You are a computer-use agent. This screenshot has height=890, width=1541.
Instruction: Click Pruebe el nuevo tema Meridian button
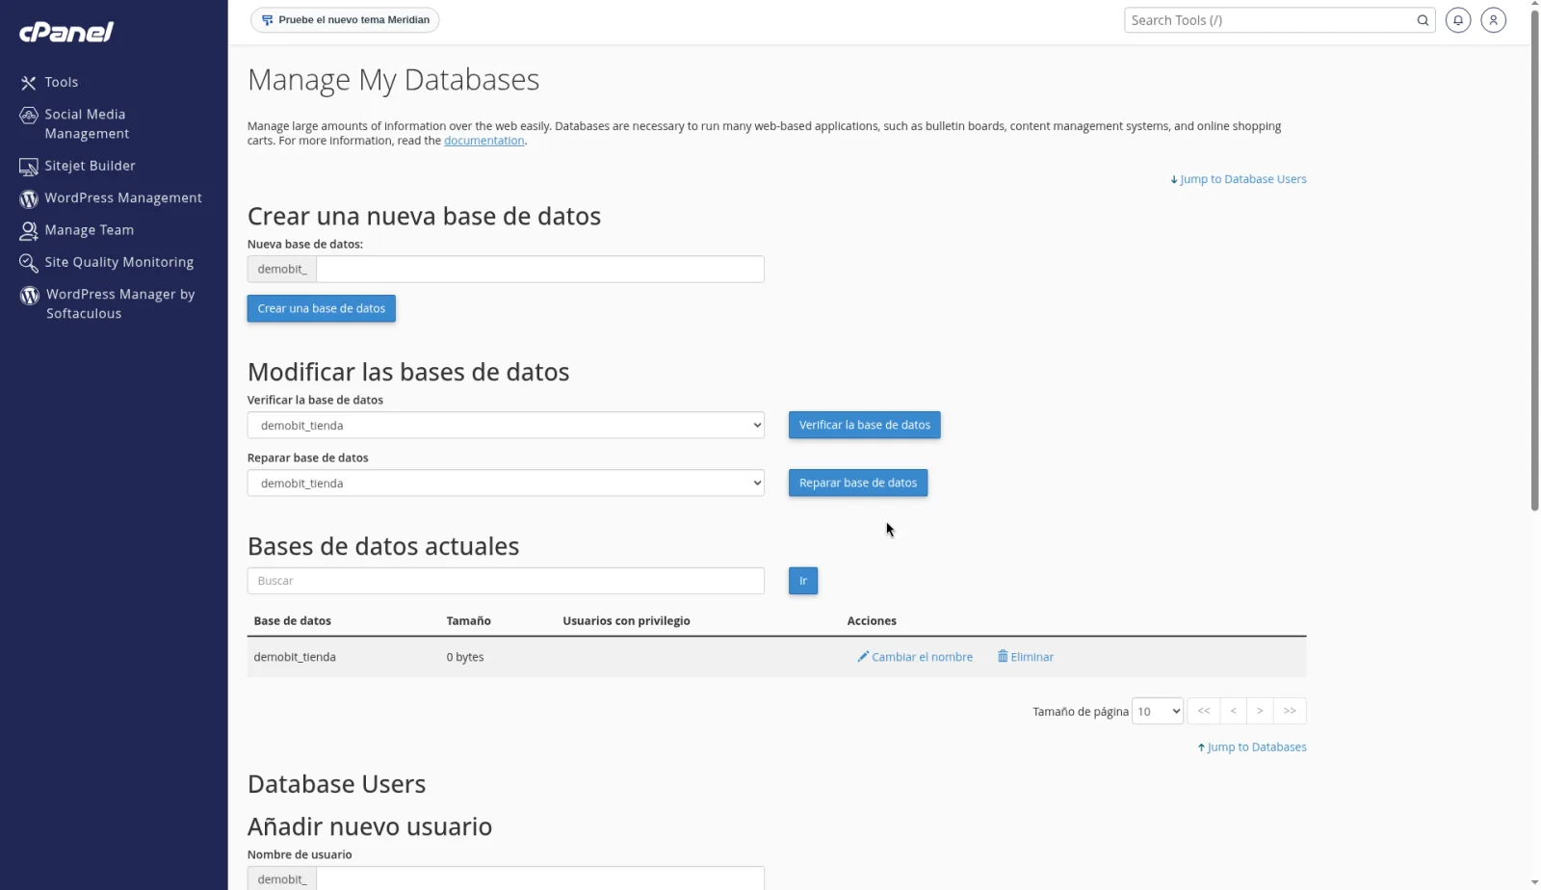point(345,20)
